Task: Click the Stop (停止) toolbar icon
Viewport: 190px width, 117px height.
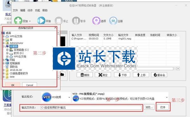Action: [x=59, y=21]
